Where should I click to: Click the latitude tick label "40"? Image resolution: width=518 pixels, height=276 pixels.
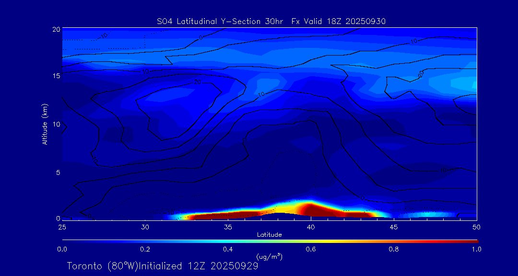(311, 227)
